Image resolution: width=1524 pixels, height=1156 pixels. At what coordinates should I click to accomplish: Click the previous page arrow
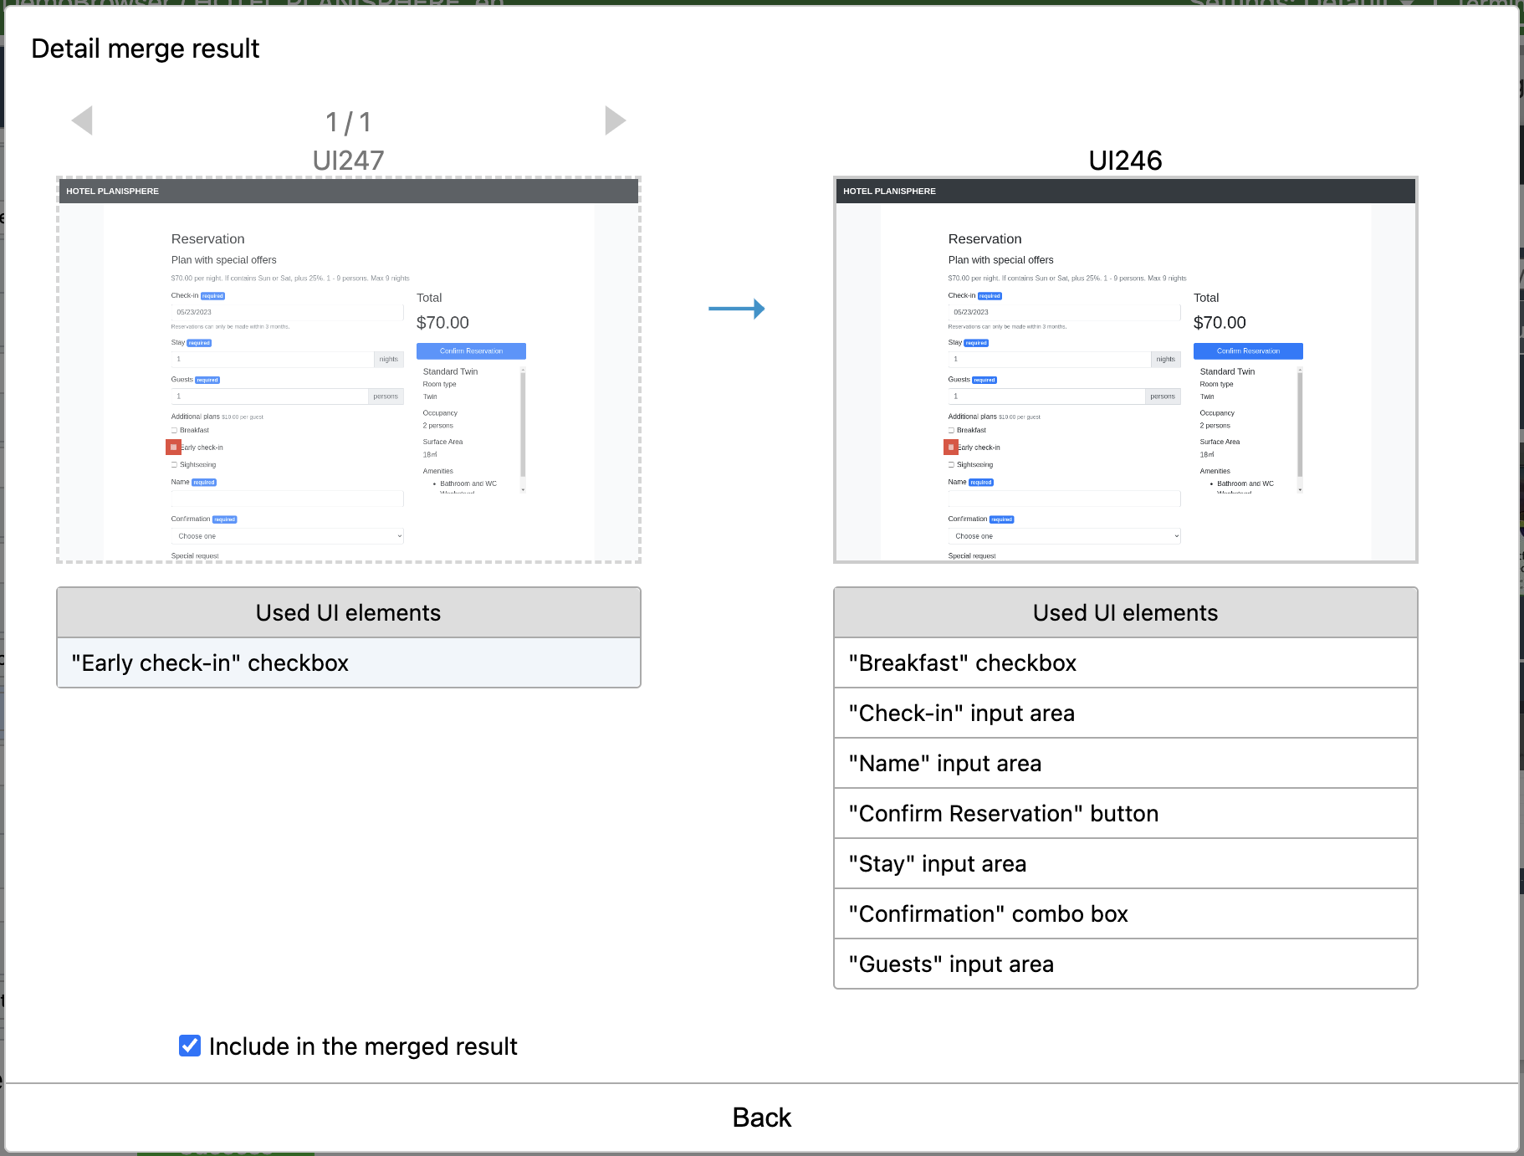click(x=82, y=120)
